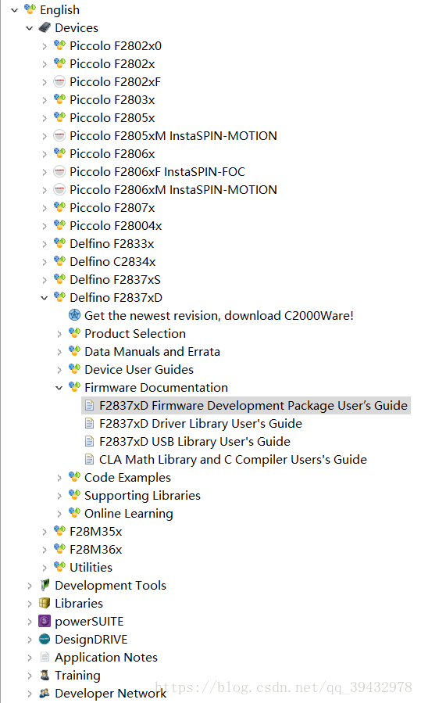Open F2837xD Firmware Development Package User's Guide
The width and height of the screenshot is (421, 703).
253,406
